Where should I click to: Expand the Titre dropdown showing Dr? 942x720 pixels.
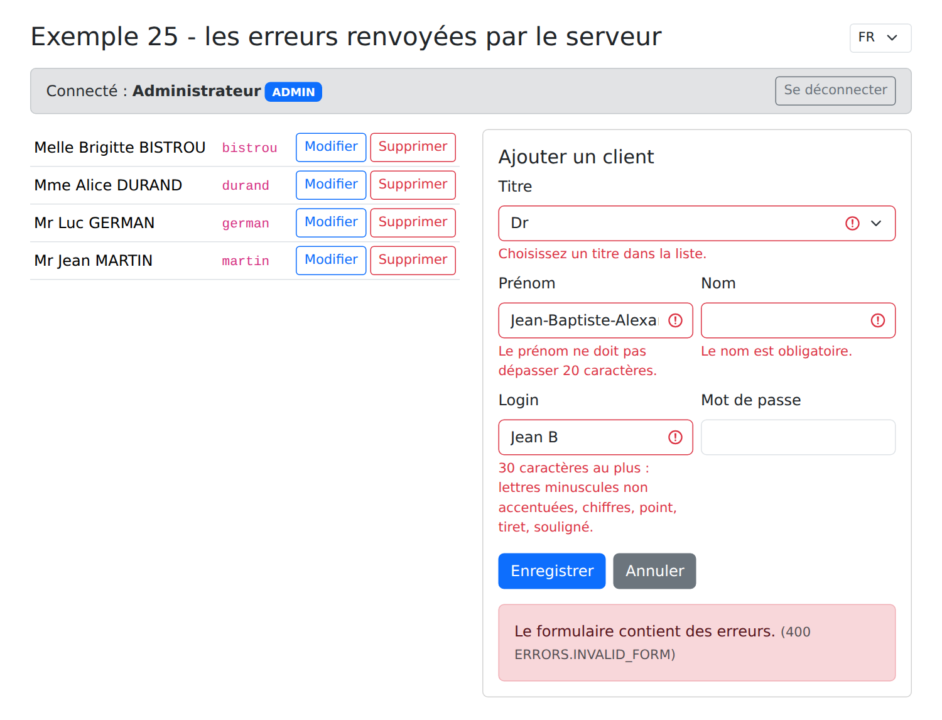(696, 223)
